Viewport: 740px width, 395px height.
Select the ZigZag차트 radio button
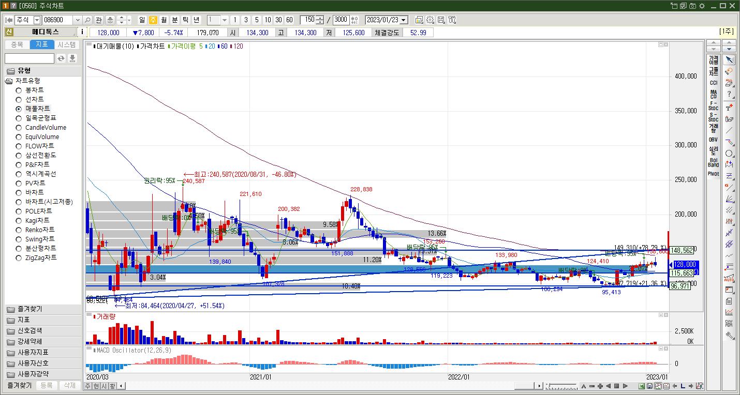pos(19,257)
